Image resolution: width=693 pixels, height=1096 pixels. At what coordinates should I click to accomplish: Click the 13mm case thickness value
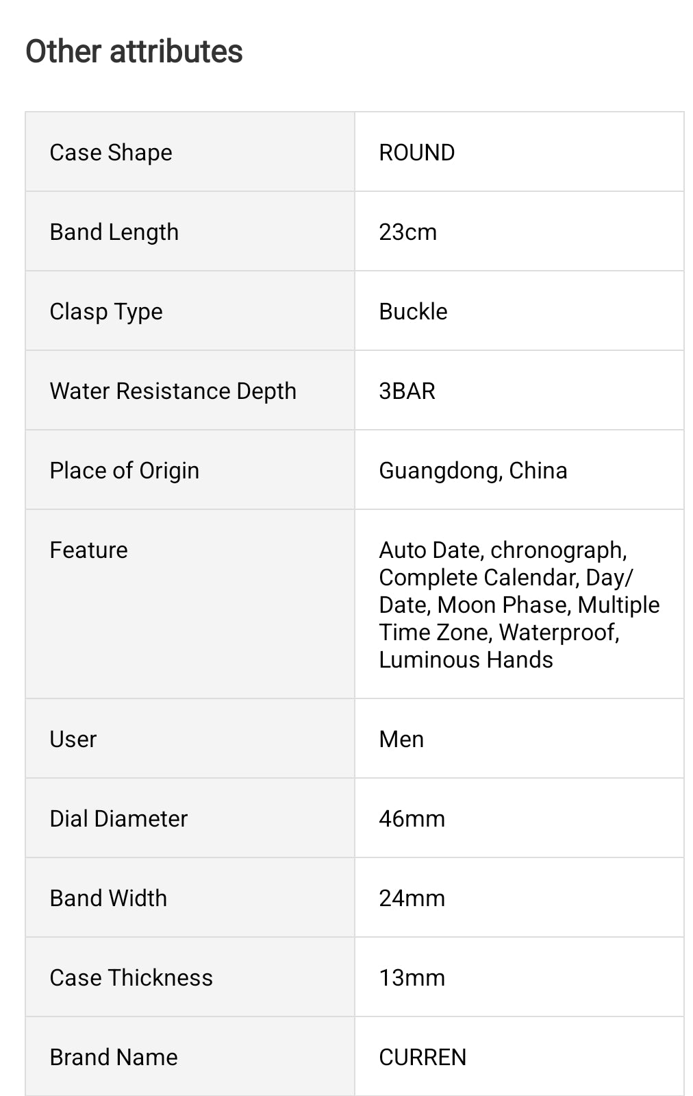(x=412, y=977)
